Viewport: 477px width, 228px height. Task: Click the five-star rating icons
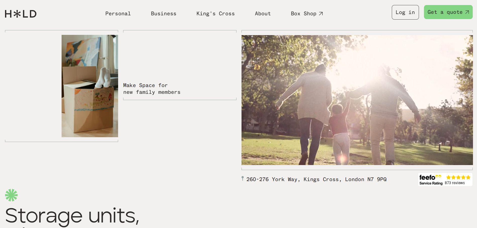458,177
